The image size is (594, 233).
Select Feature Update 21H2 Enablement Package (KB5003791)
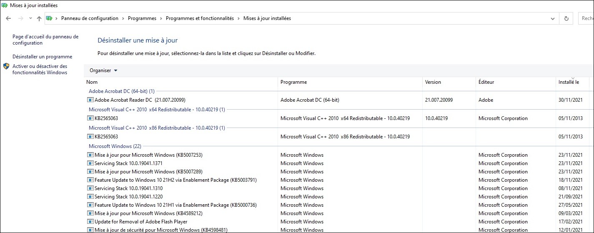(x=175, y=180)
